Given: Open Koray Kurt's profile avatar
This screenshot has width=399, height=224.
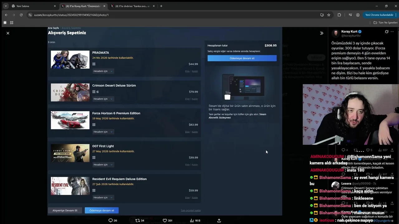Looking at the screenshot, I should [x=336, y=34].
